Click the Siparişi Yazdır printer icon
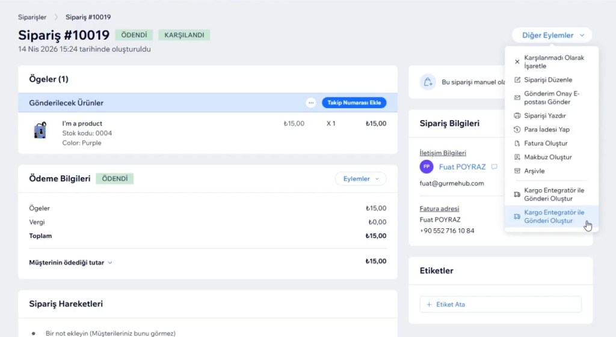Screen dimensions: 616x337 coord(517,116)
